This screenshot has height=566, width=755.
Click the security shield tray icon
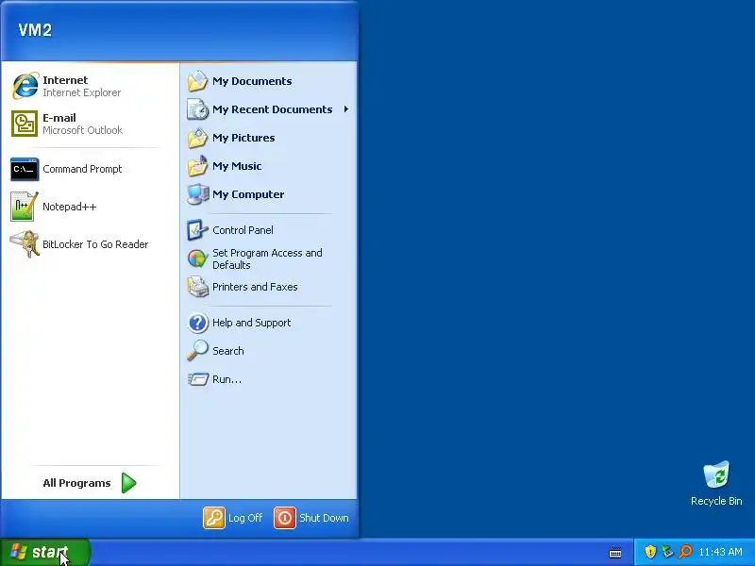[650, 552]
